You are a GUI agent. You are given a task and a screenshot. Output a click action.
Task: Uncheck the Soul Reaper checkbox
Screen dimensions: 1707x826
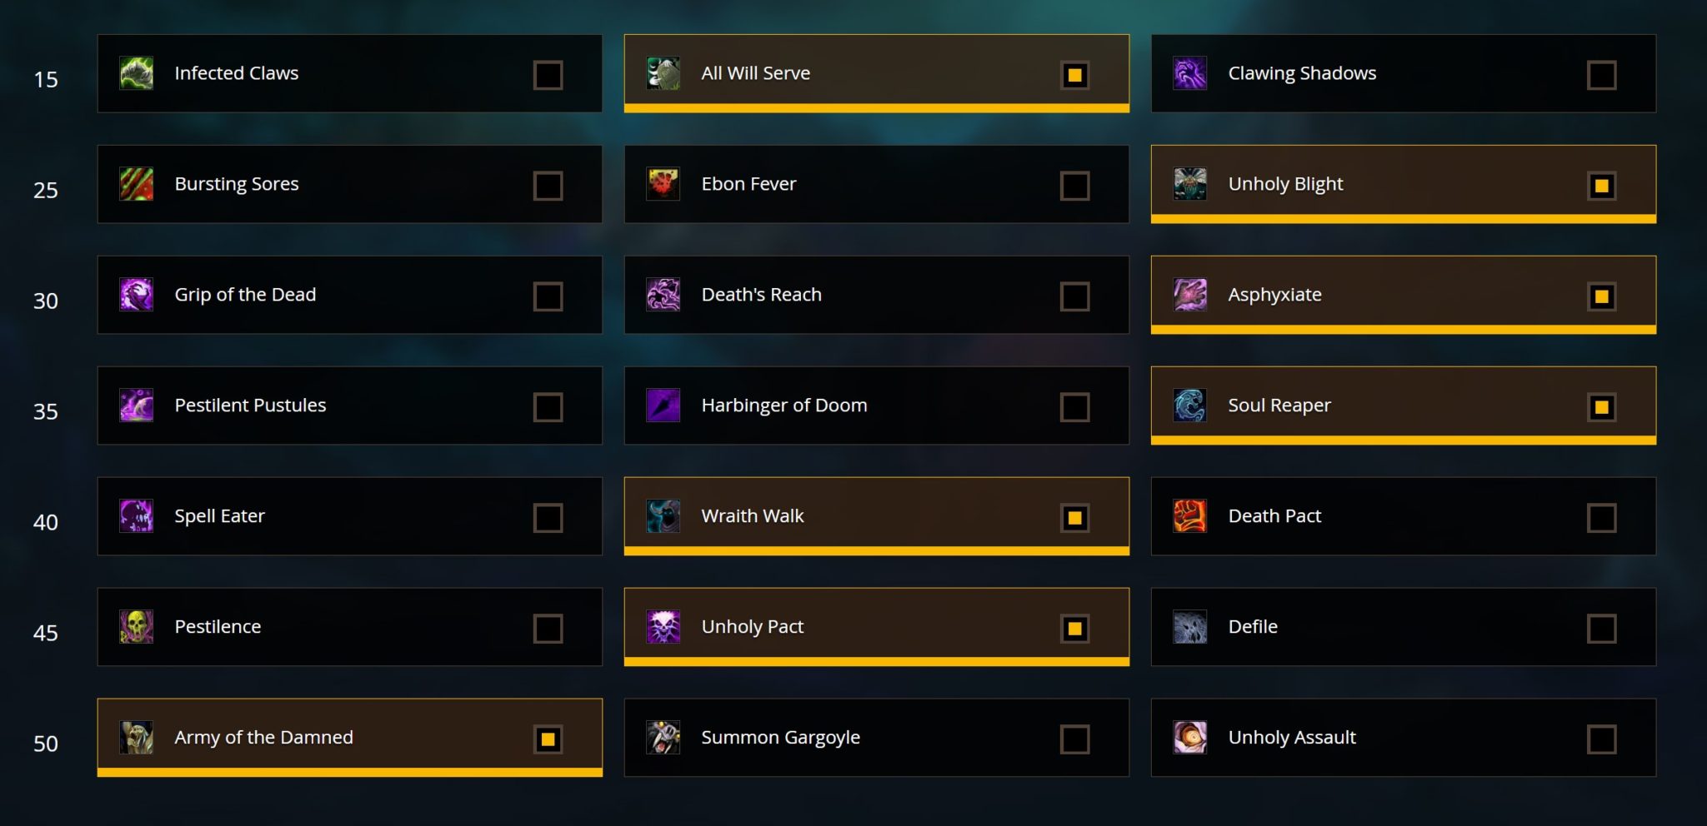1601,407
